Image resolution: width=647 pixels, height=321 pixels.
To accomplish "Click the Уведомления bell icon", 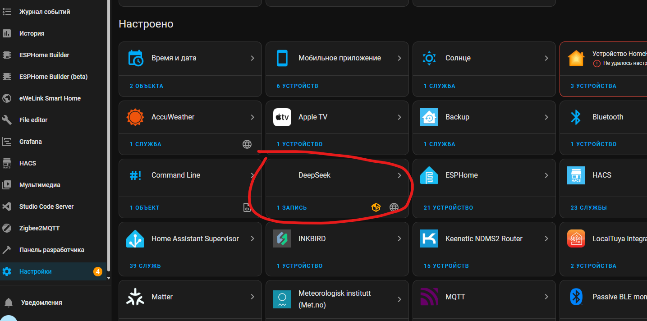I will [9, 303].
